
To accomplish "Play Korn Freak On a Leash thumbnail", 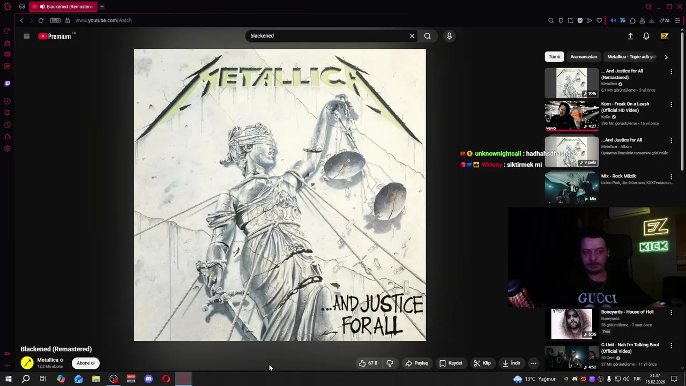I will [571, 116].
